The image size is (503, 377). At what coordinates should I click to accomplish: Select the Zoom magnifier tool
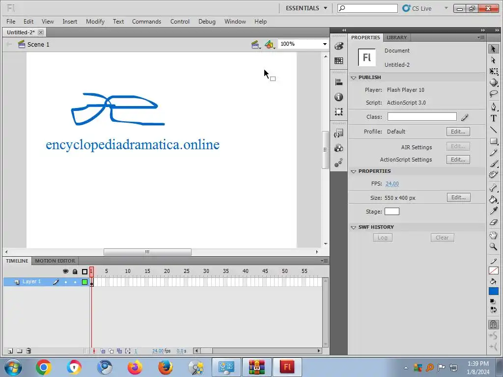tap(493, 246)
